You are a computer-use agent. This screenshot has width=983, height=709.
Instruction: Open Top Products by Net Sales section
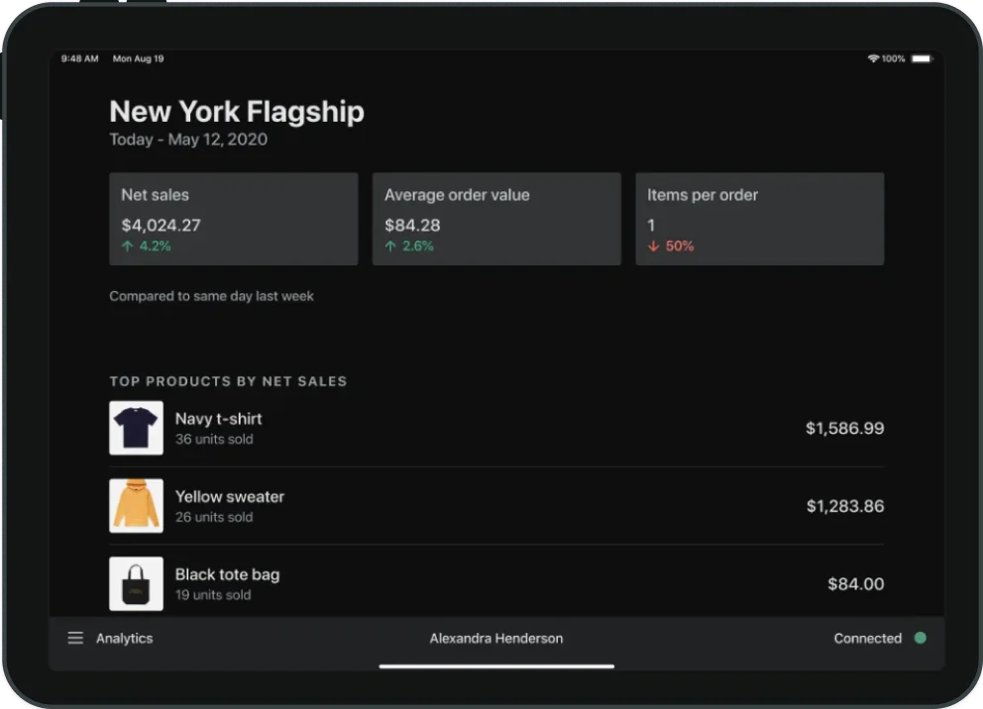click(x=229, y=381)
